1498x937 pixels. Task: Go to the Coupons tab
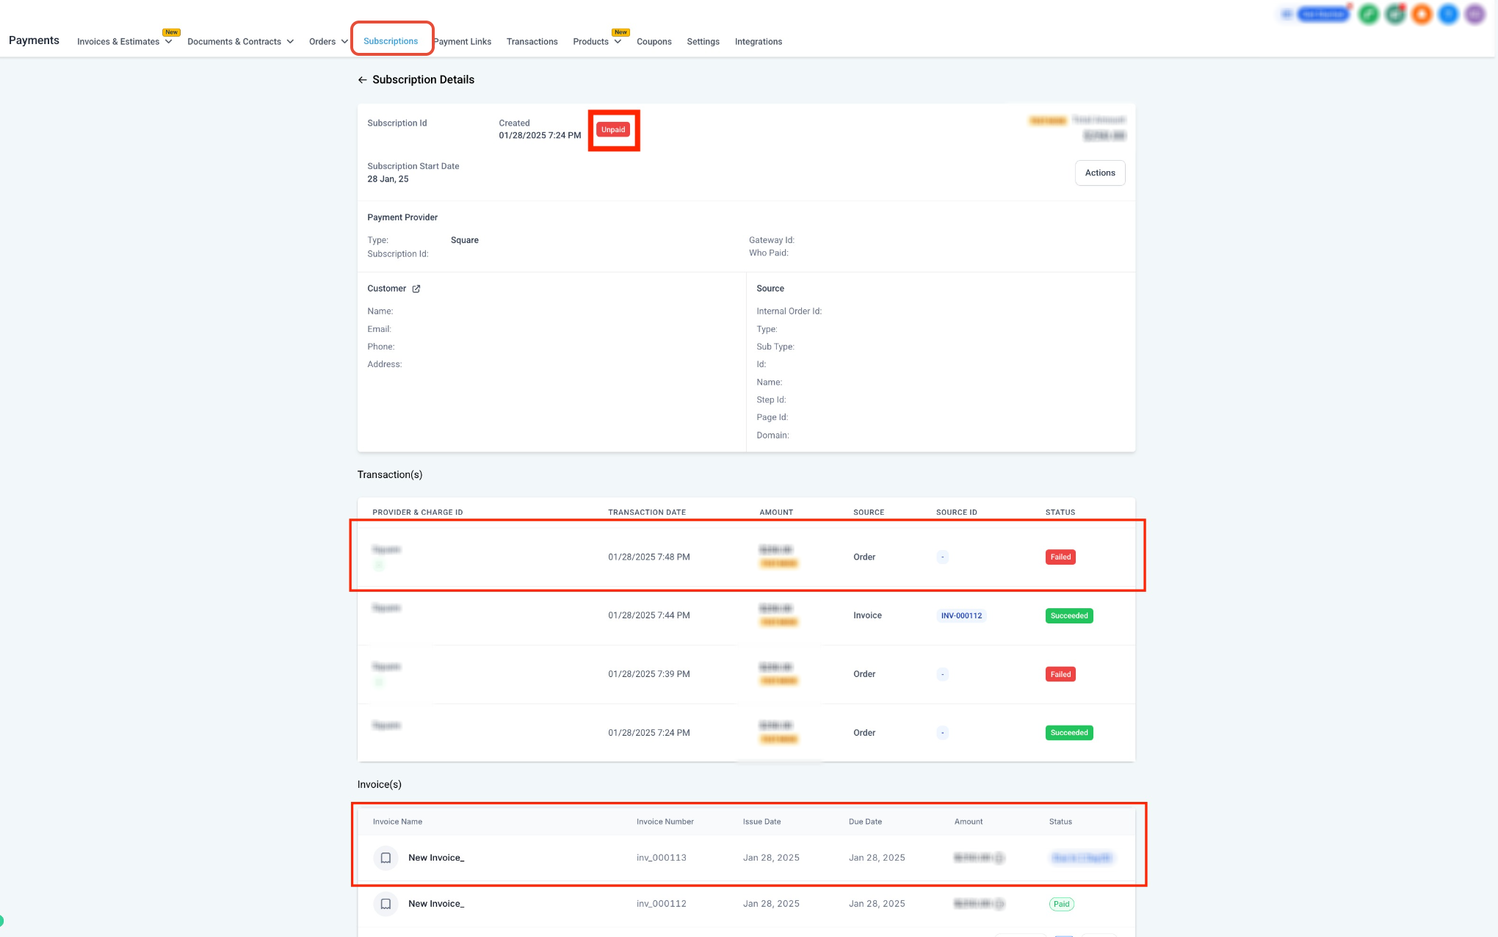(654, 42)
